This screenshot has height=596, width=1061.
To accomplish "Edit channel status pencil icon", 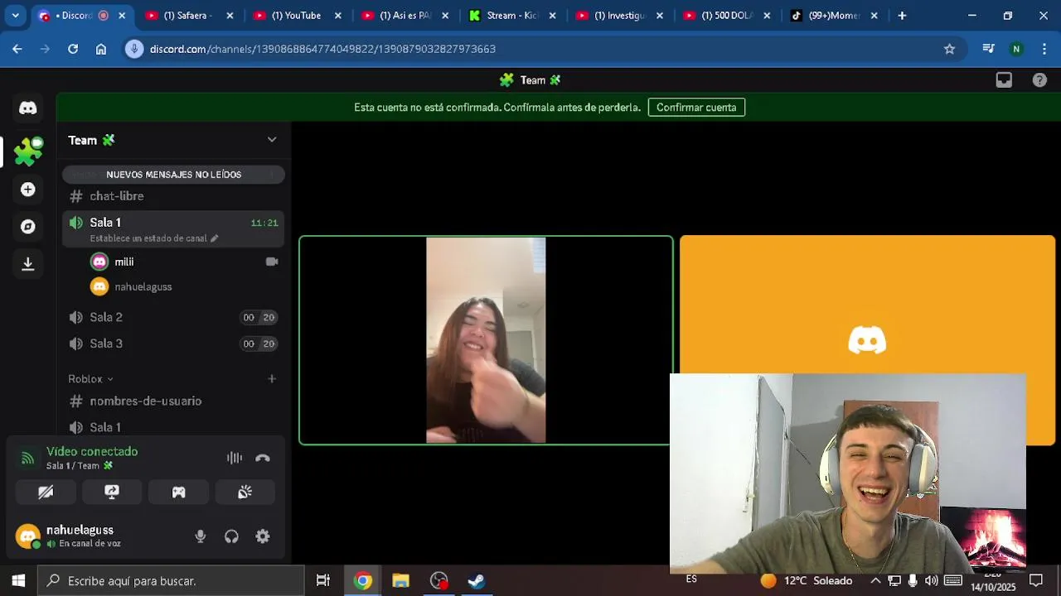I will pyautogui.click(x=214, y=238).
